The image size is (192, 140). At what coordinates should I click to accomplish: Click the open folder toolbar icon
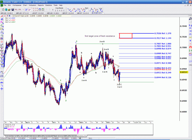pos(9,10)
